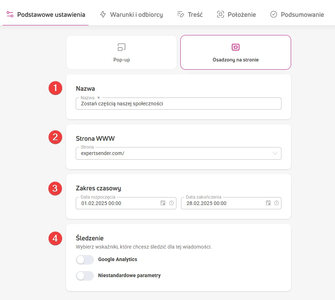335x300 pixels.
Task: Click the Data zakończenia date field
Action: (x=231, y=203)
